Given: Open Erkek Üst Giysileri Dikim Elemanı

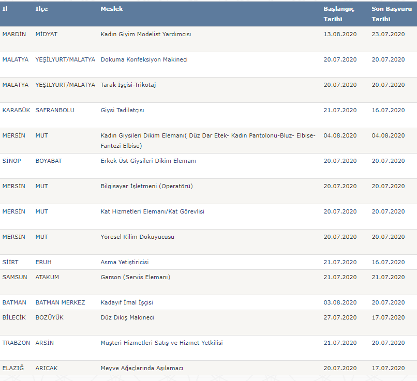Looking at the screenshot, I should pos(148,161).
